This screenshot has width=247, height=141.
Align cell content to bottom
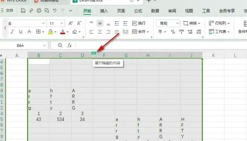108,23
